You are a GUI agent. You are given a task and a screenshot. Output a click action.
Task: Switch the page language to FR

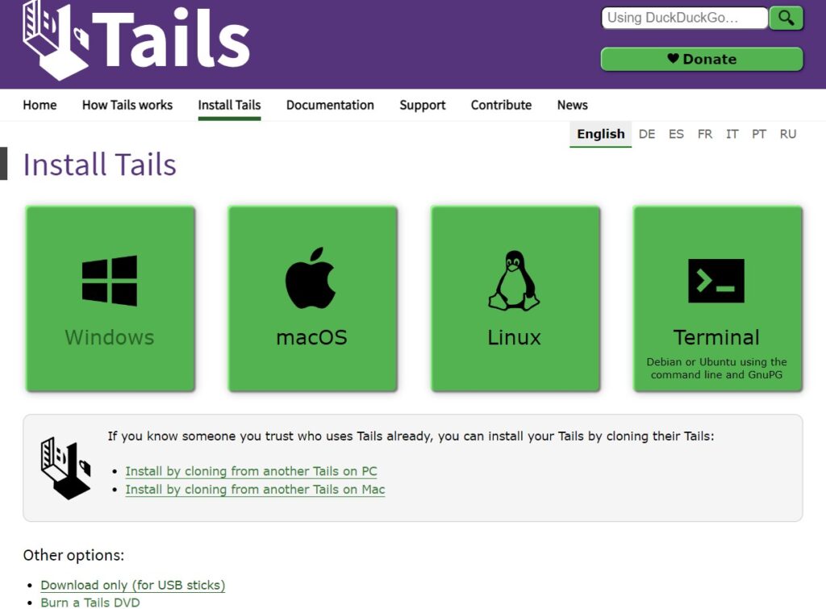pos(705,134)
